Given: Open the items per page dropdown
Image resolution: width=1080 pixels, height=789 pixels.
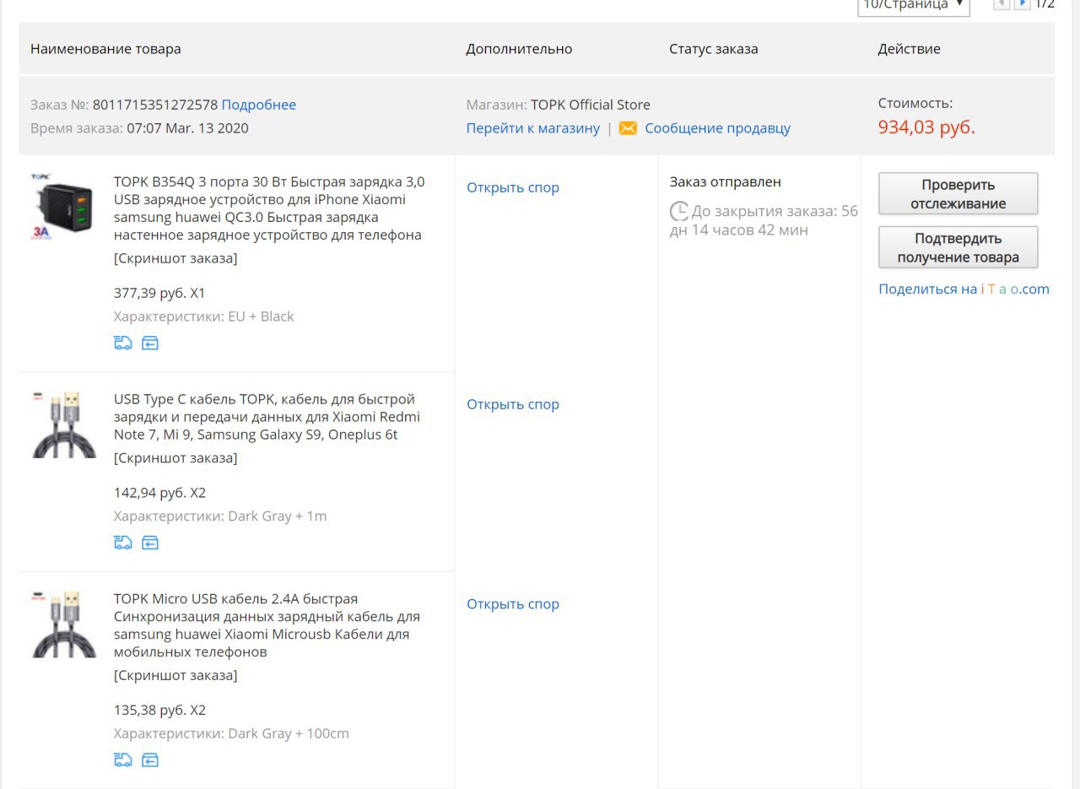Looking at the screenshot, I should tap(914, 6).
